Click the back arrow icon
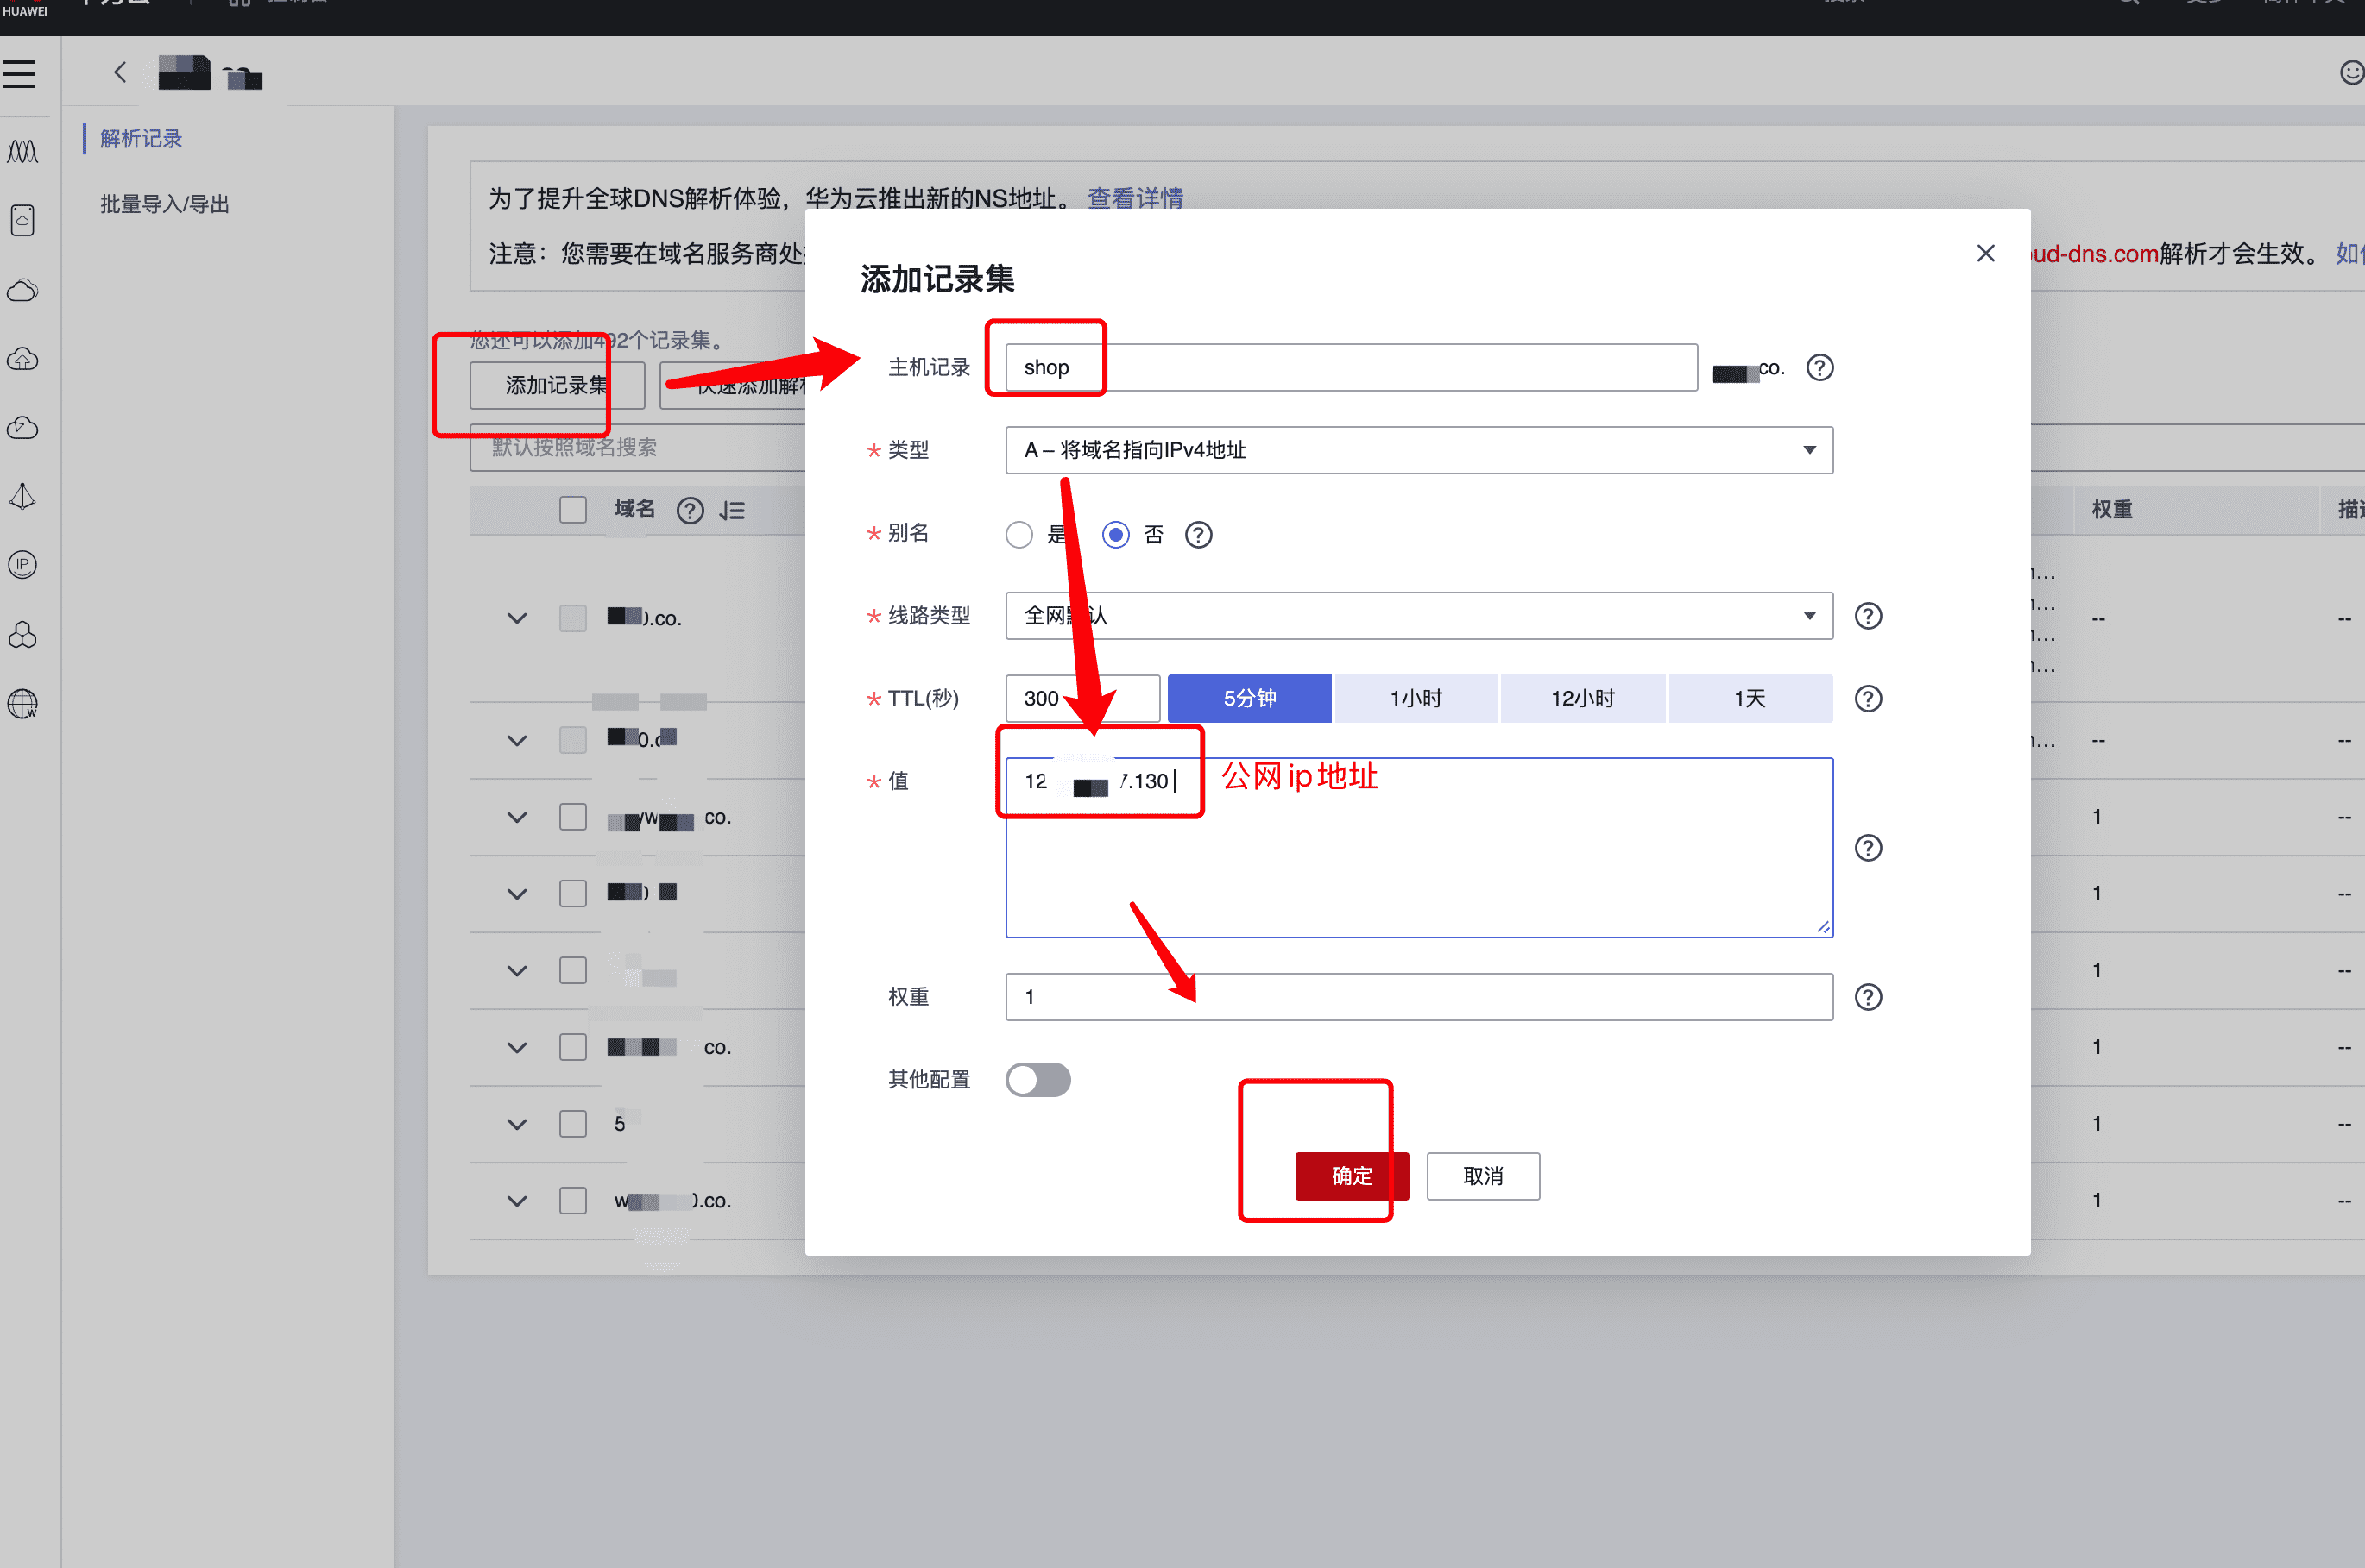This screenshot has width=2365, height=1568. point(120,72)
